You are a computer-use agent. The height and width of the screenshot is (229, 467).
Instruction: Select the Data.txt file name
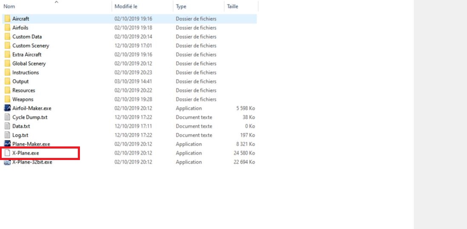(21, 126)
